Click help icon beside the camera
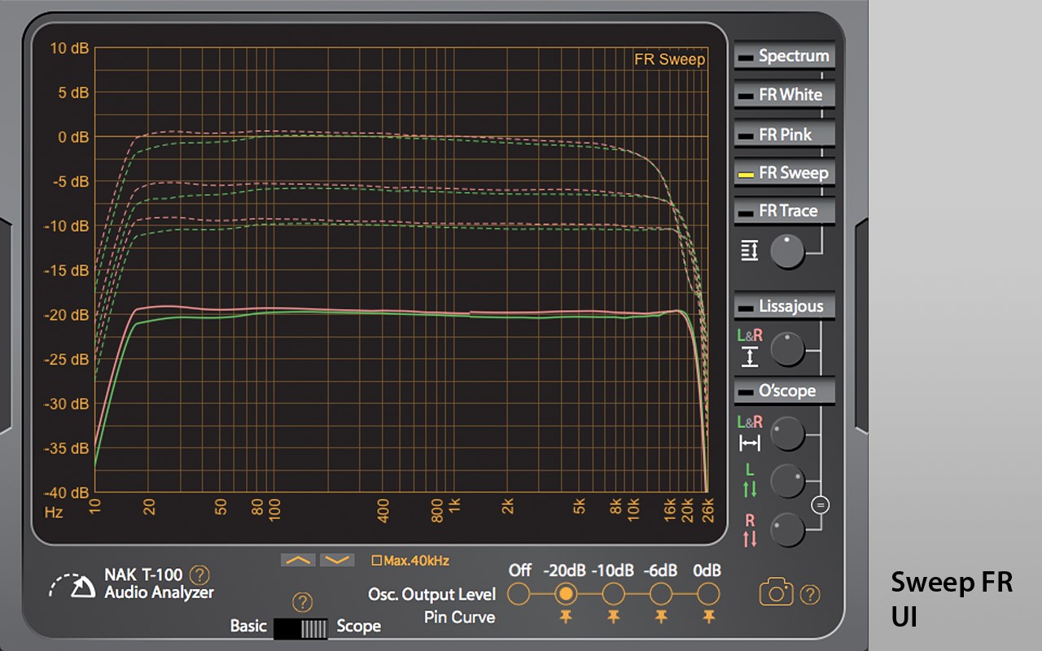Image resolution: width=1042 pixels, height=651 pixels. point(810,595)
